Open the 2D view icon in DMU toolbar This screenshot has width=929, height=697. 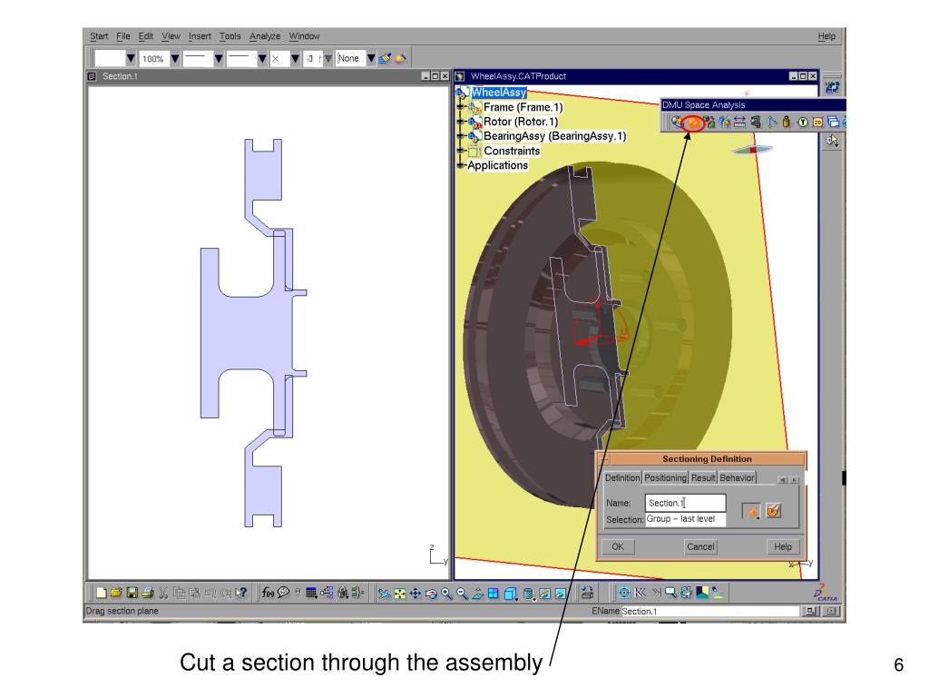click(x=817, y=123)
